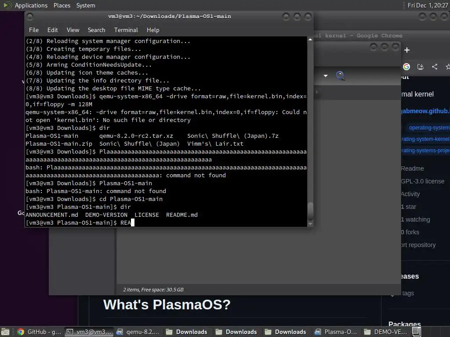Click the terminal scrollbar up arrow

click(x=310, y=39)
